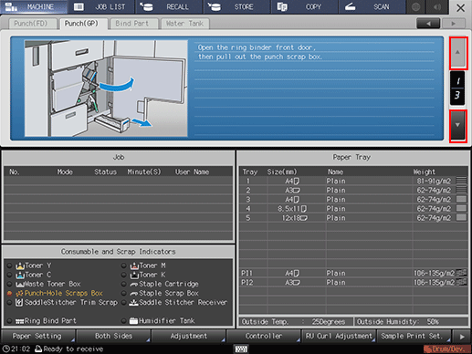This screenshot has height=354, width=472.
Task: Click the status lamp next to Toner M
Action: click(x=123, y=265)
